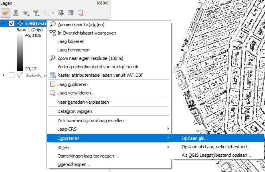Open layer 'Eigenschappen...' from context menu
The image size is (265, 172).
pyautogui.click(x=109, y=164)
